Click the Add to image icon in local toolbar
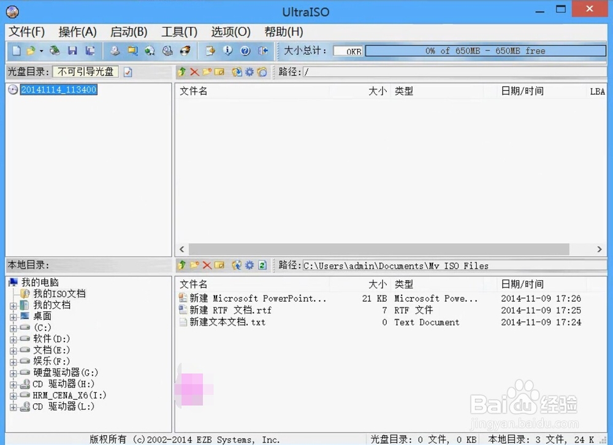The image size is (613, 445). [x=237, y=265]
